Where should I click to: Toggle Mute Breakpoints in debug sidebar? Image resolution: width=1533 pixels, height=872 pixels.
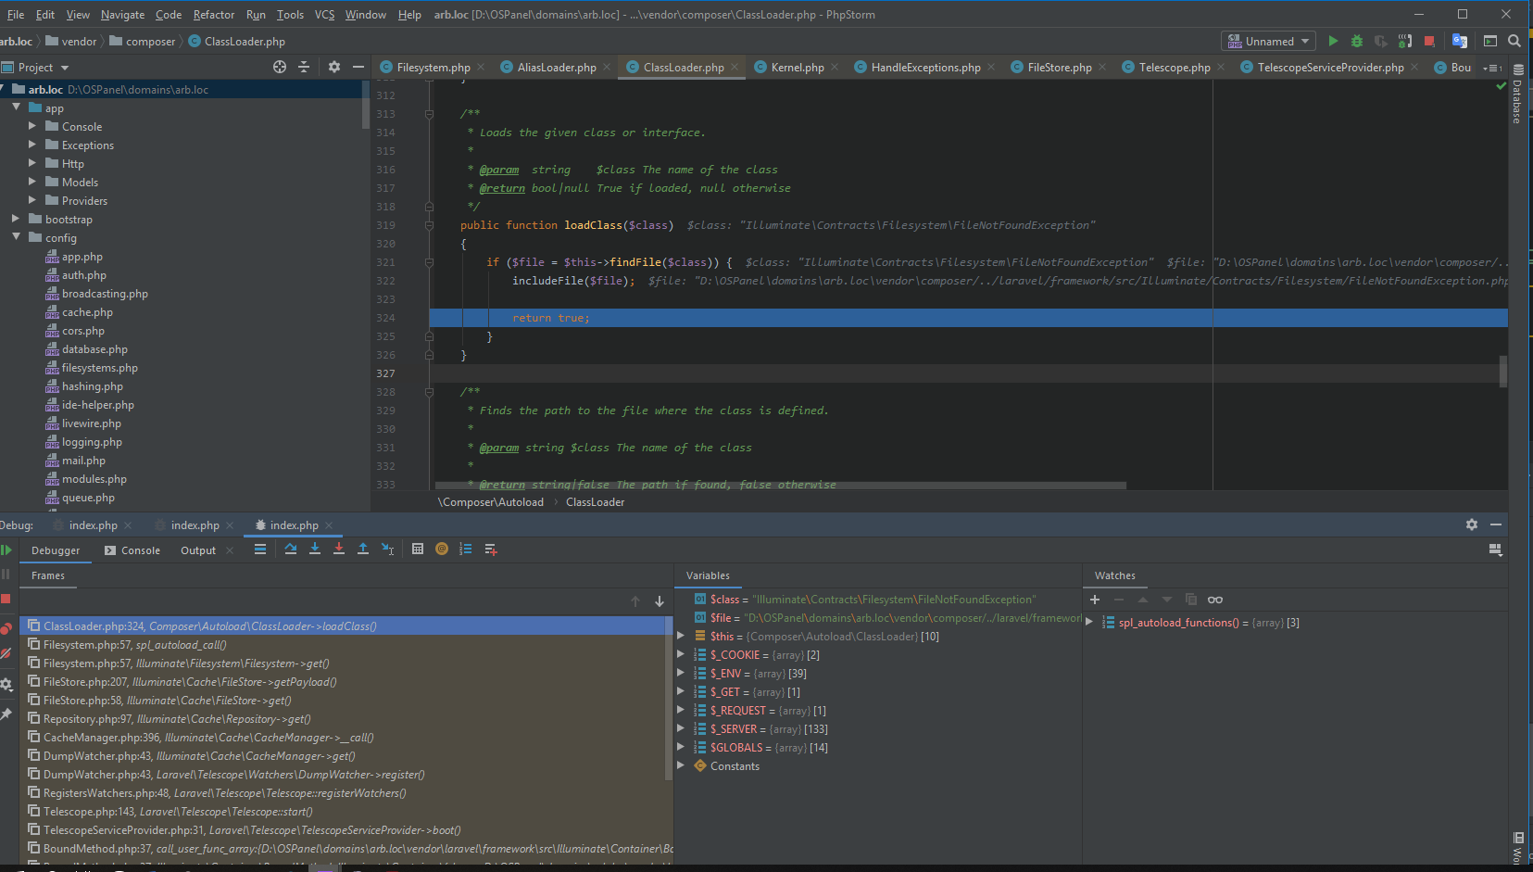[x=6, y=654]
